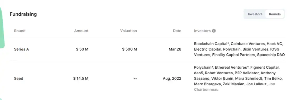Sort by the Amount column header
This screenshot has width=296, height=100.
pos(81,31)
